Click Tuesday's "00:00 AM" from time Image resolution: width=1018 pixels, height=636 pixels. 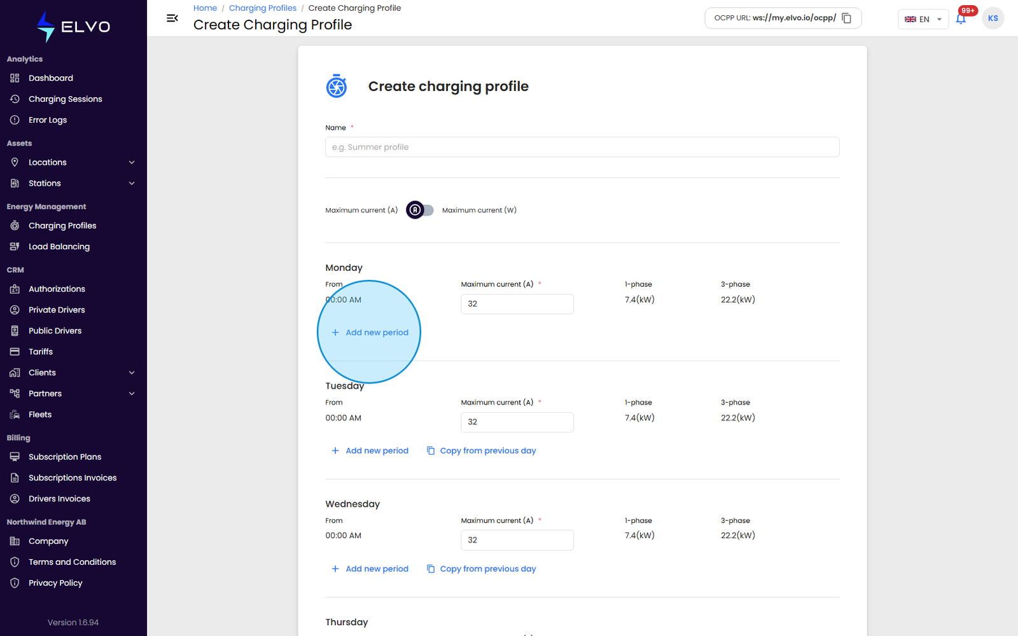pyautogui.click(x=344, y=418)
